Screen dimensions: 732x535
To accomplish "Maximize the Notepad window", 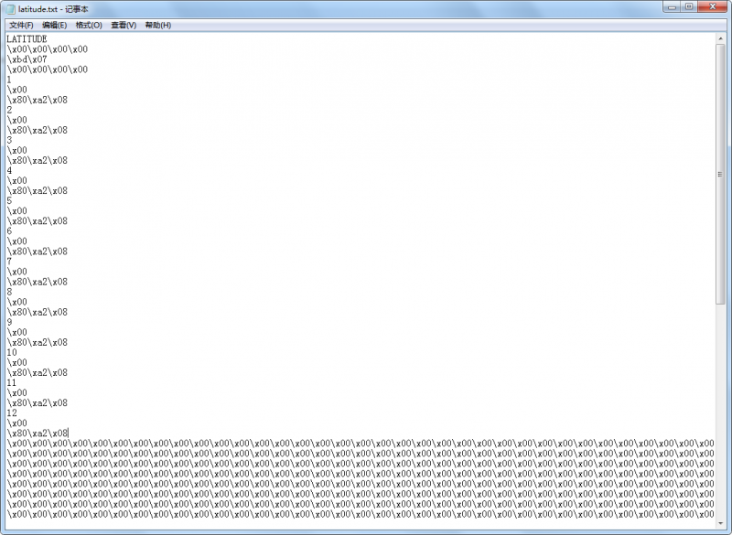I will click(690, 7).
